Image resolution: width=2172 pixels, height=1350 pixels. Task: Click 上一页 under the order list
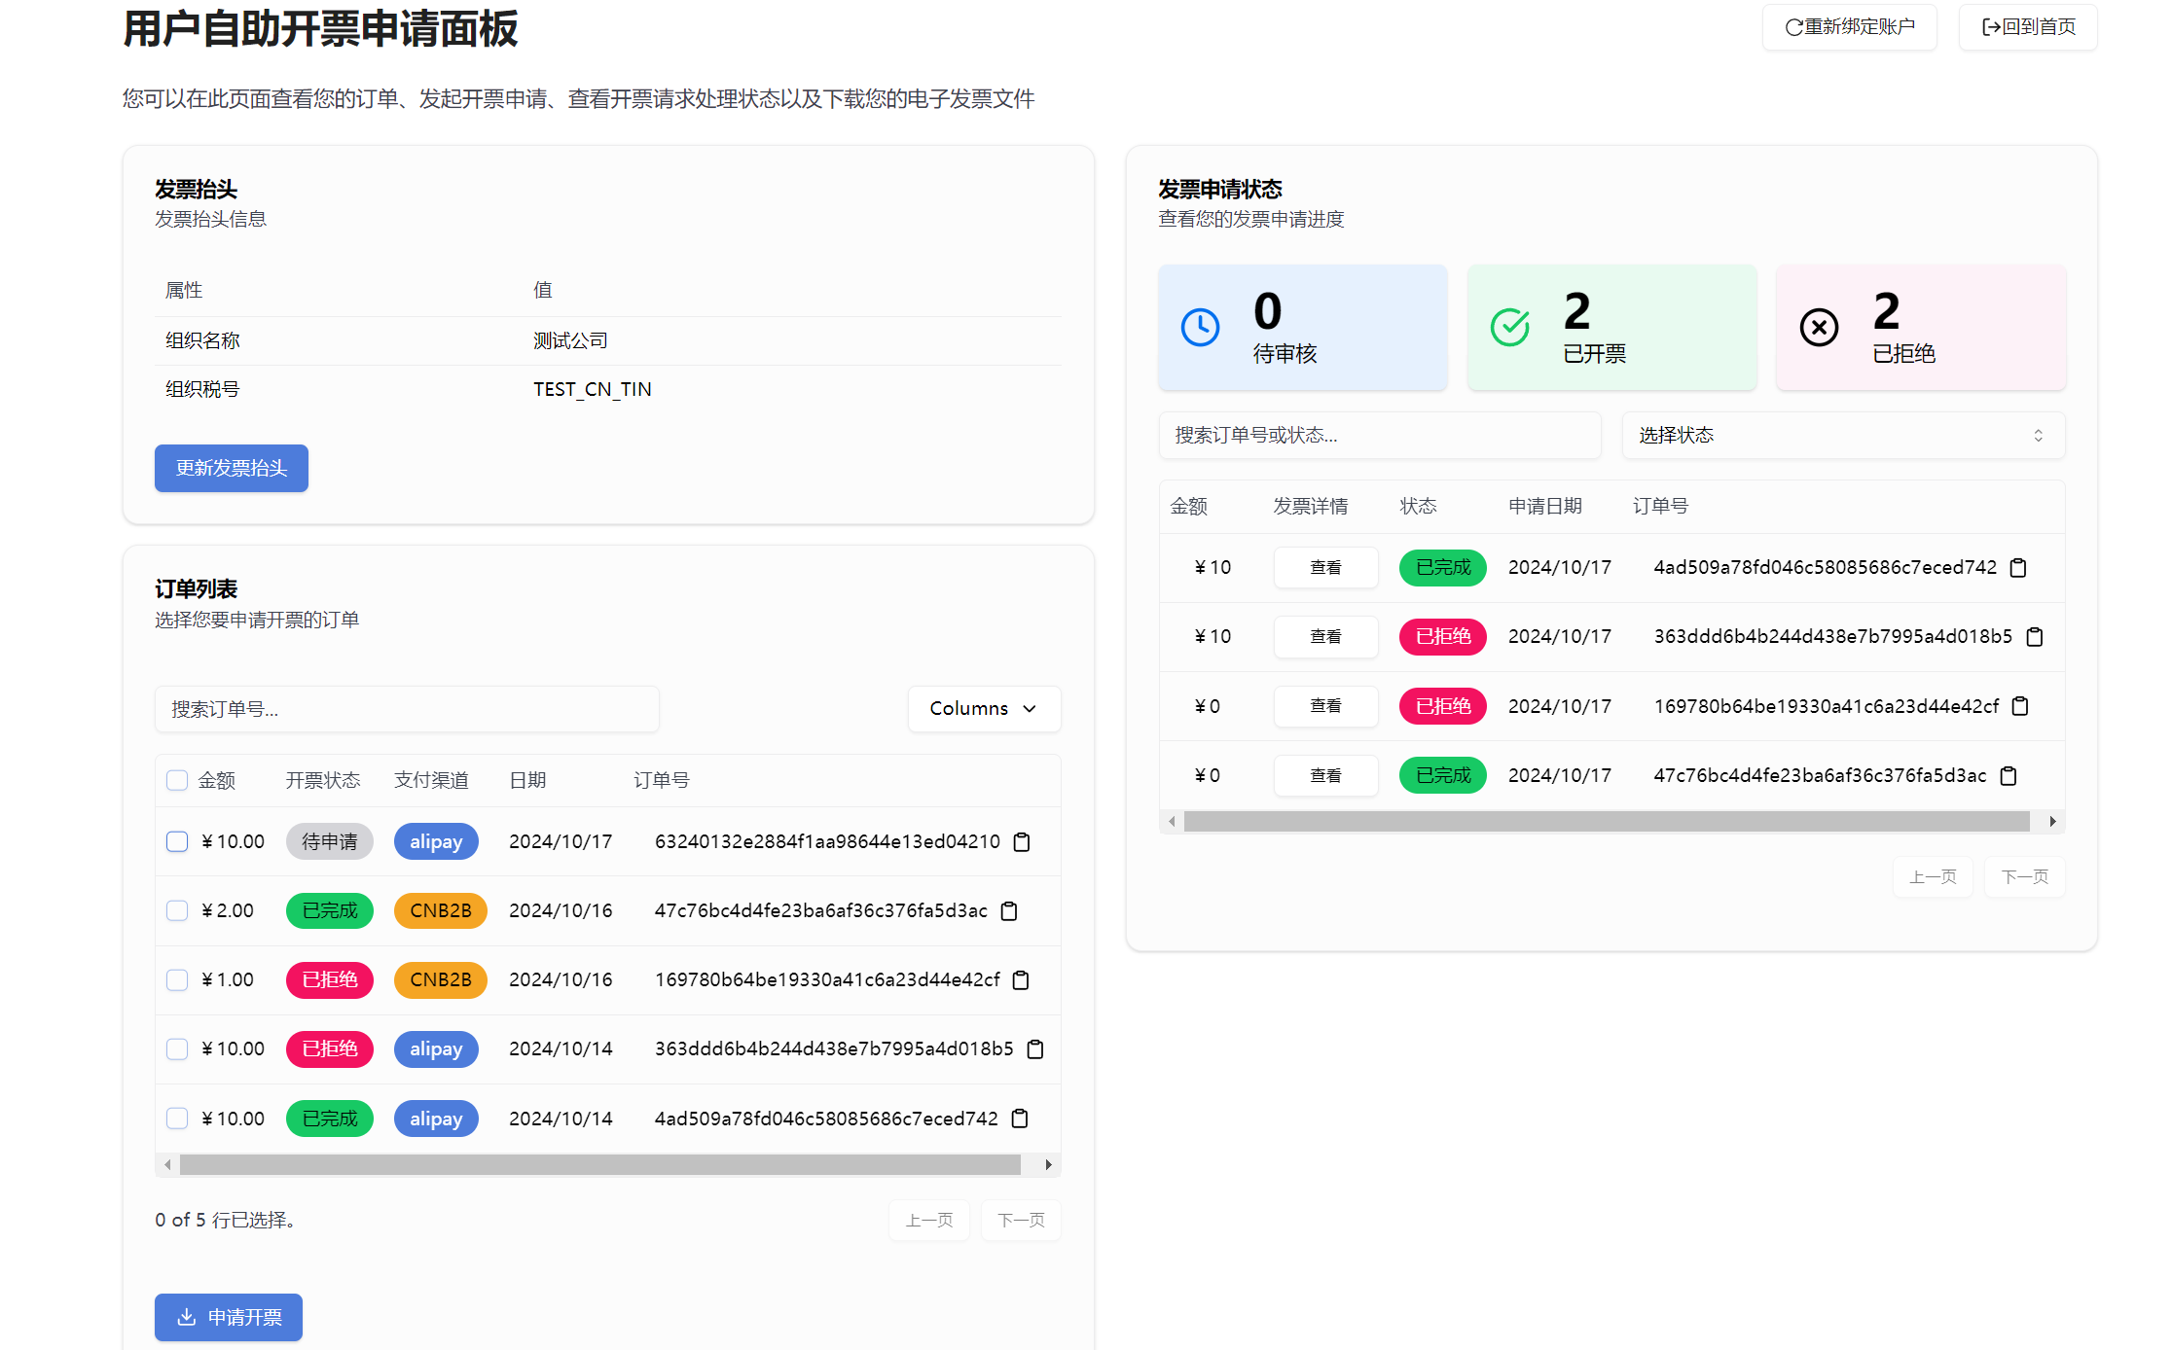pos(929,1221)
